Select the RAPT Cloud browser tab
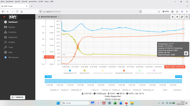The image size is (190, 106). [x=15, y=6]
